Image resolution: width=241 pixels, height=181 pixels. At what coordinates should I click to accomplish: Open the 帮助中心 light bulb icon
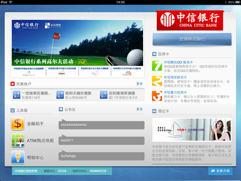click(18, 157)
